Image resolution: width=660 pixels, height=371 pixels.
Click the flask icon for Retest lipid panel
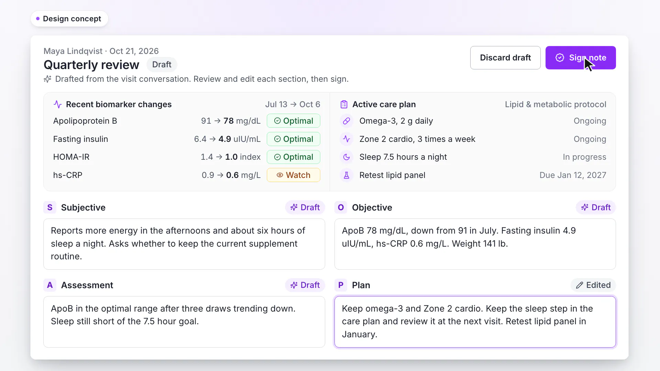[x=346, y=175]
